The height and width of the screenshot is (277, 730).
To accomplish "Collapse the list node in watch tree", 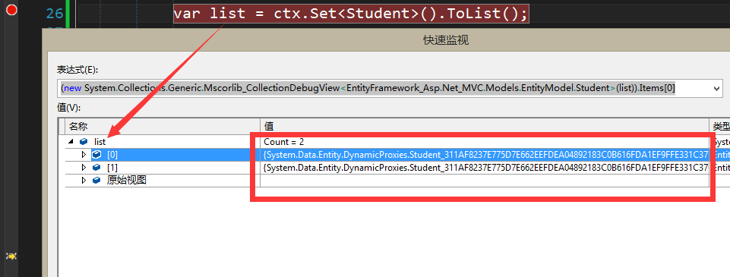I will 71,142.
